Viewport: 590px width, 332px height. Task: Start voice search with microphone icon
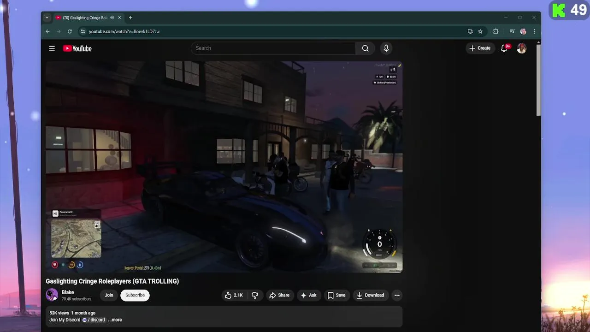point(386,48)
